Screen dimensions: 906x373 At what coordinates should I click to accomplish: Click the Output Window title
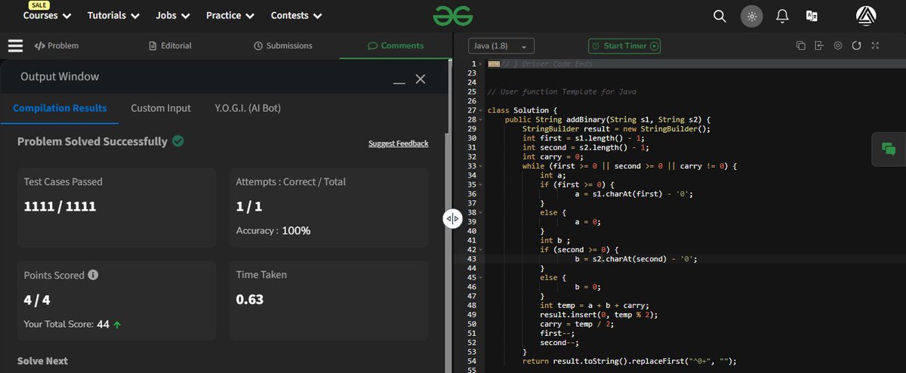(60, 76)
